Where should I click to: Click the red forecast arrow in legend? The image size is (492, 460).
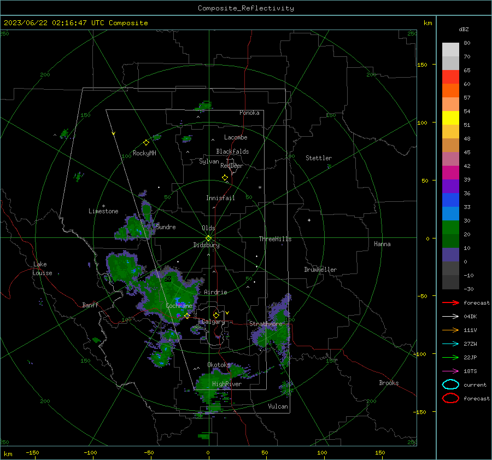click(x=450, y=302)
